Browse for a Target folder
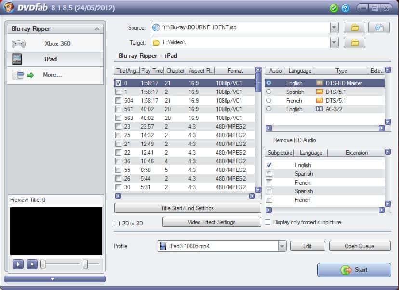This screenshot has width=399, height=290. pyautogui.click(x=355, y=42)
